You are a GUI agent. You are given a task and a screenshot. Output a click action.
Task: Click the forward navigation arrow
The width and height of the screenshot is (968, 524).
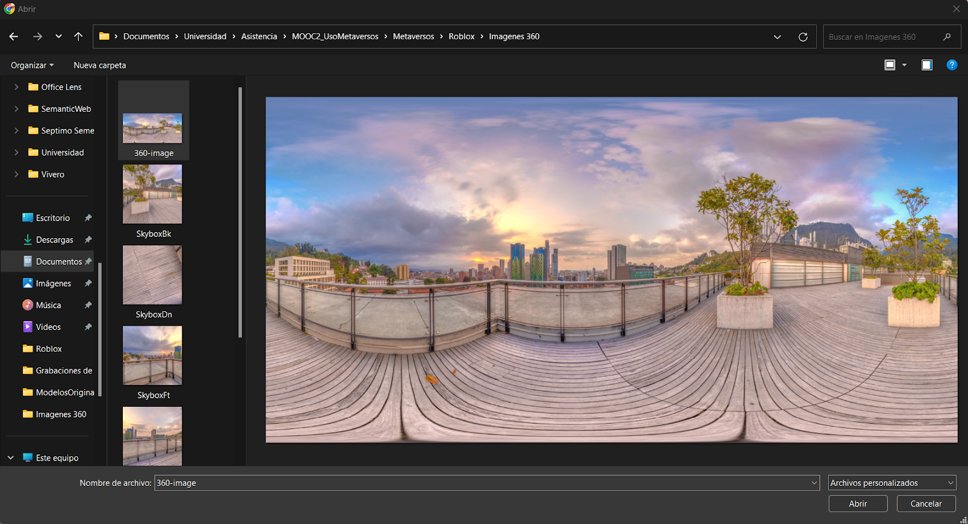point(38,37)
